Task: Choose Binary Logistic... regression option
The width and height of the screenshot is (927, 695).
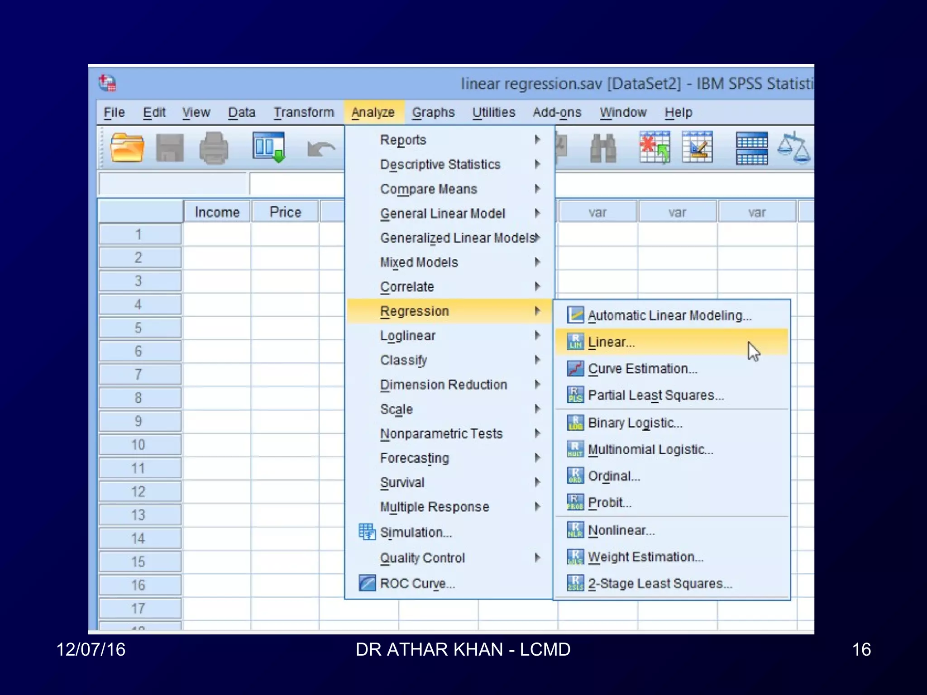Action: point(635,423)
